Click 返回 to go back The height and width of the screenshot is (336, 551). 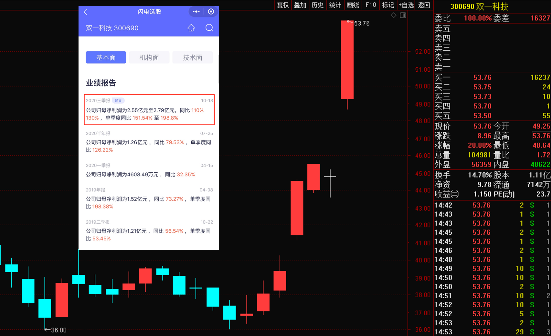pyautogui.click(x=424, y=5)
